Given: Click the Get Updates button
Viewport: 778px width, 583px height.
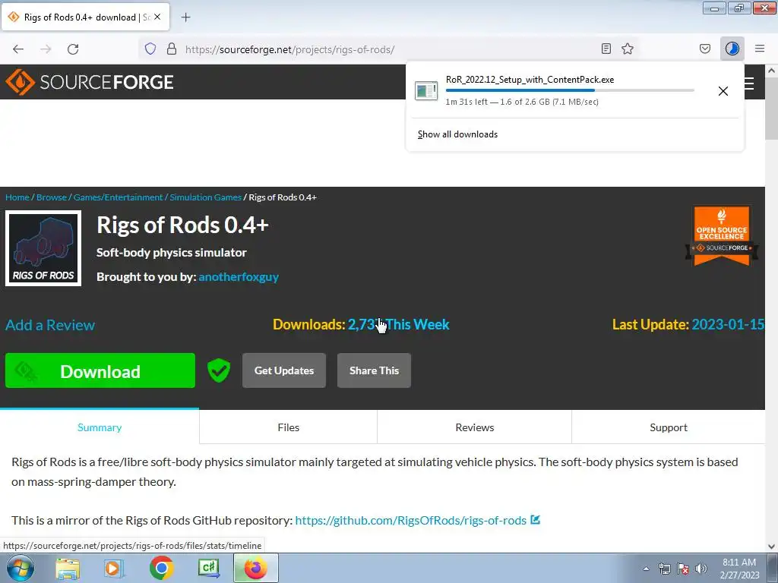Looking at the screenshot, I should (284, 370).
